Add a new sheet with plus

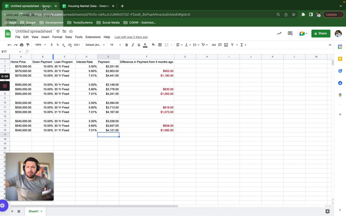click(x=12, y=211)
